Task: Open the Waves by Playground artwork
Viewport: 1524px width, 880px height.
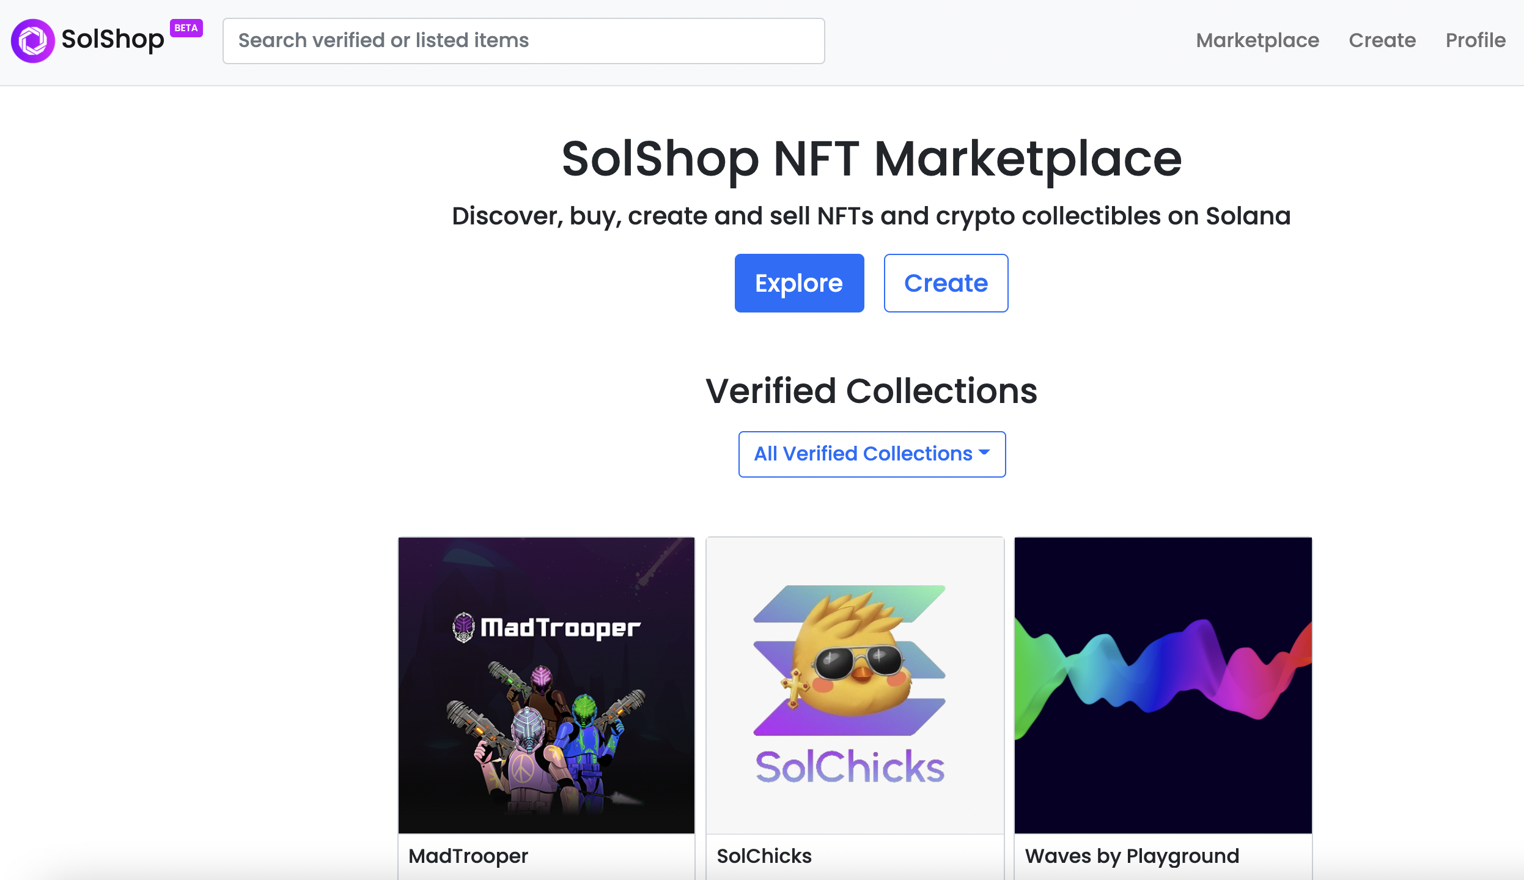Action: (x=1163, y=685)
